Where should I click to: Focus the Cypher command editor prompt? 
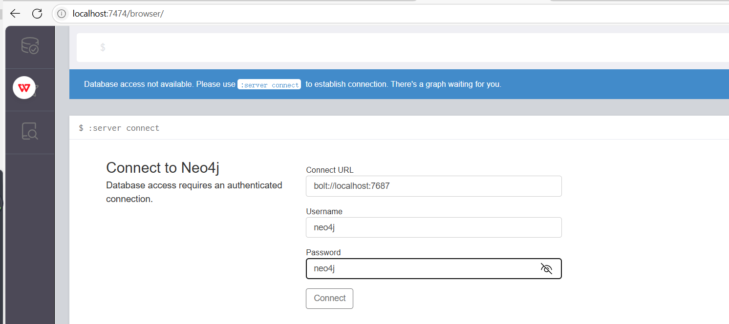point(403,47)
